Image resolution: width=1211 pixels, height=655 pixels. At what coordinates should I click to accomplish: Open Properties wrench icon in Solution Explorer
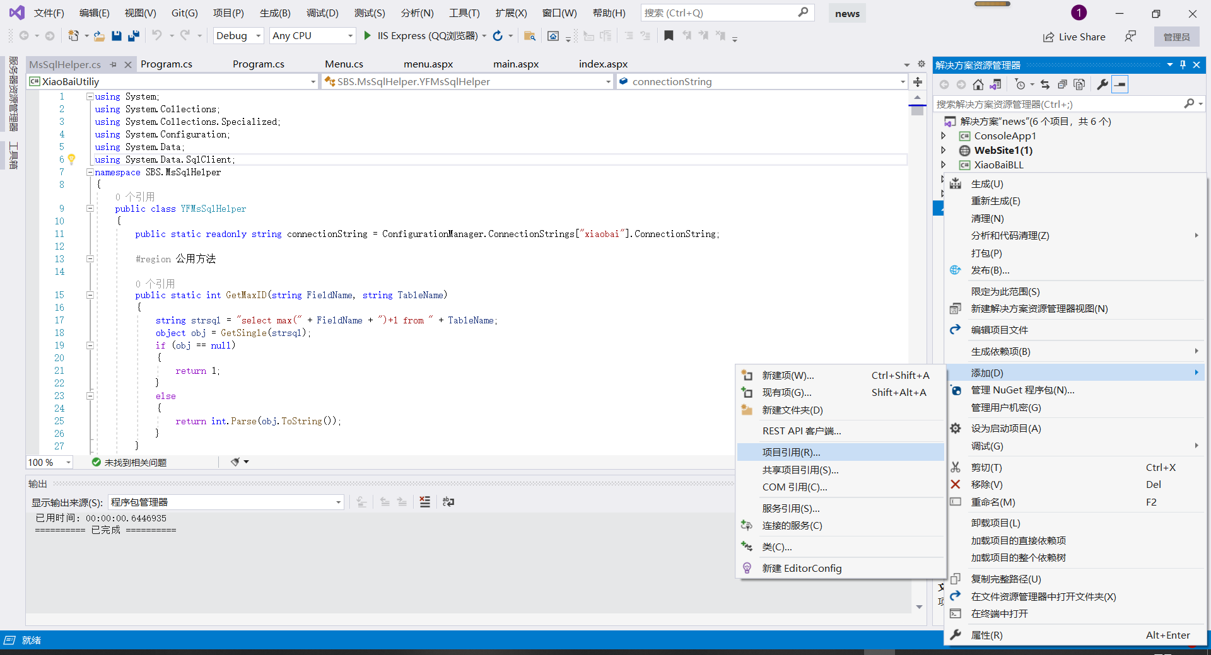click(x=1103, y=84)
